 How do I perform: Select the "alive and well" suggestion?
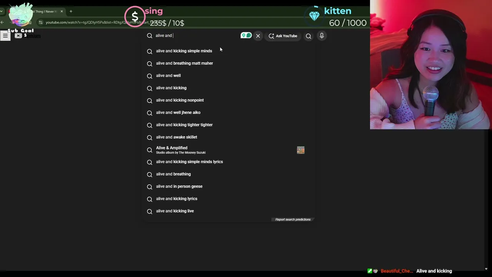(x=229, y=75)
